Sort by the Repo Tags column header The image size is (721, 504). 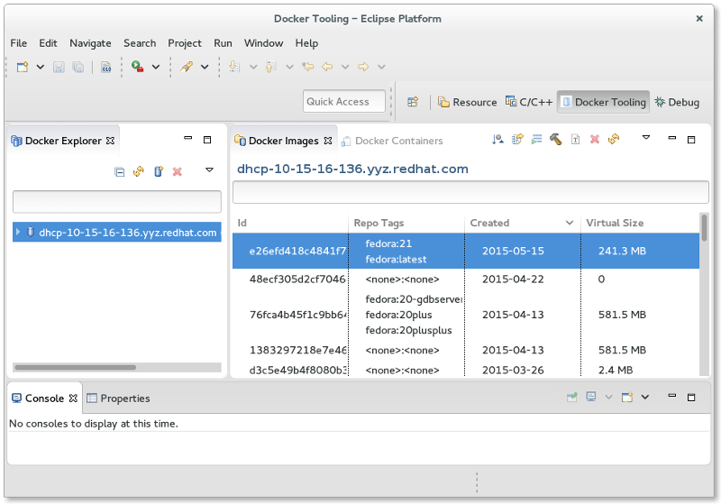[406, 223]
